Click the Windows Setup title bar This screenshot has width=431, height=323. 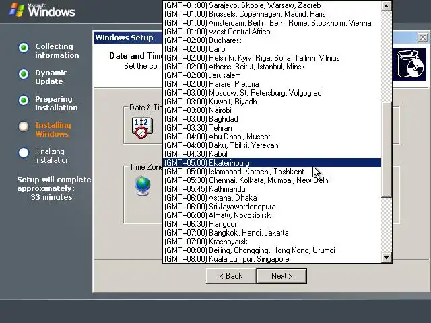pyautogui.click(x=128, y=38)
